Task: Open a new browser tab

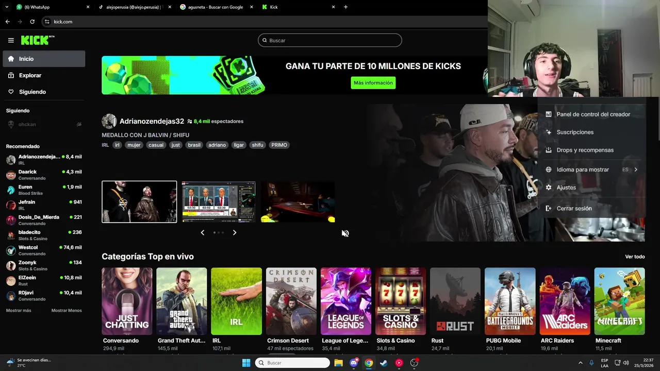Action: [345, 7]
